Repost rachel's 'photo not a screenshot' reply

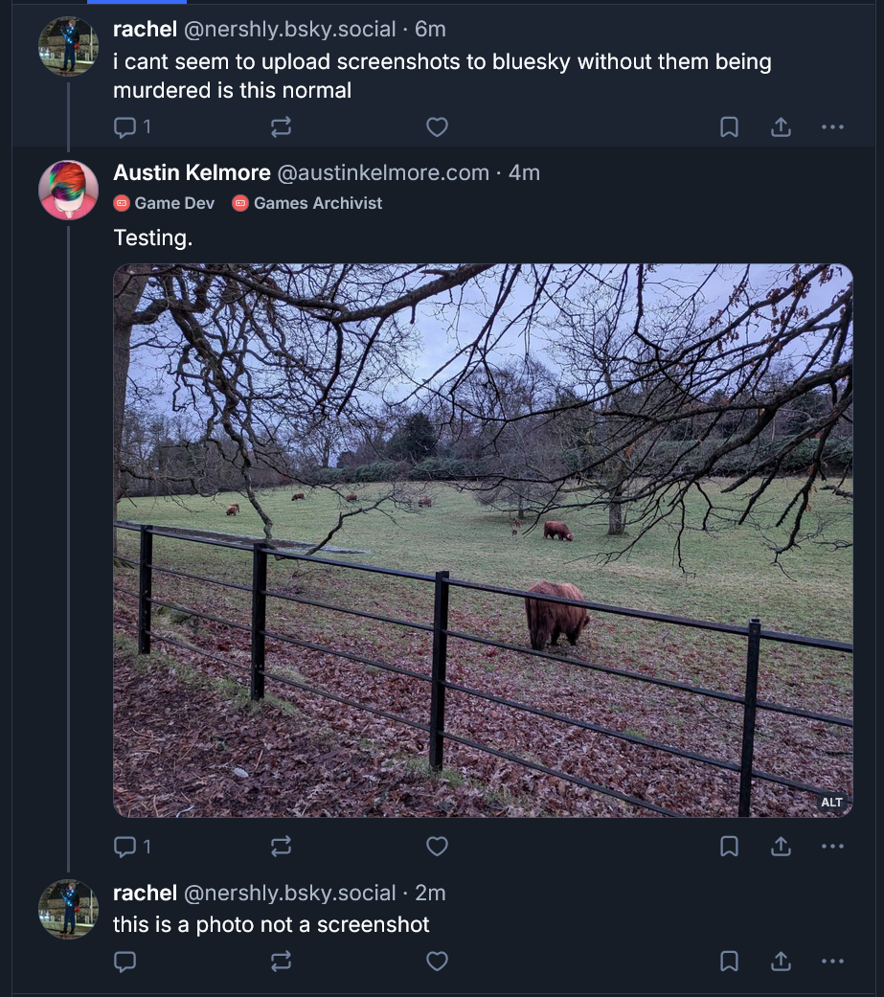click(281, 961)
